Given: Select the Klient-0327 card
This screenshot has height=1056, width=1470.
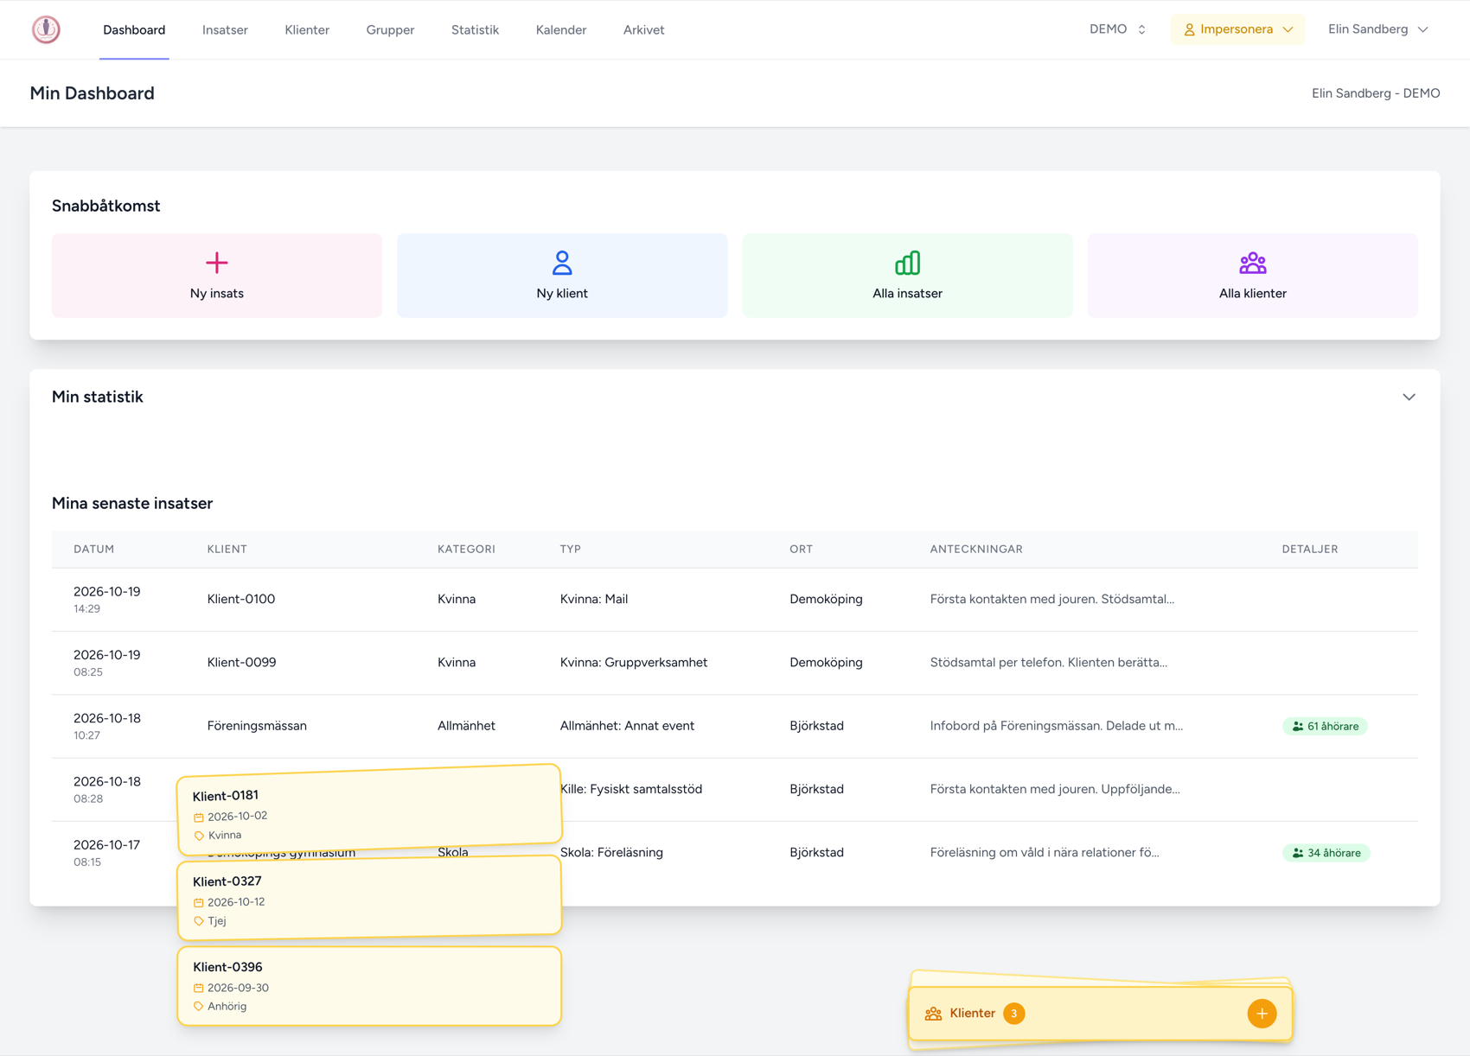Looking at the screenshot, I should click(x=369, y=898).
